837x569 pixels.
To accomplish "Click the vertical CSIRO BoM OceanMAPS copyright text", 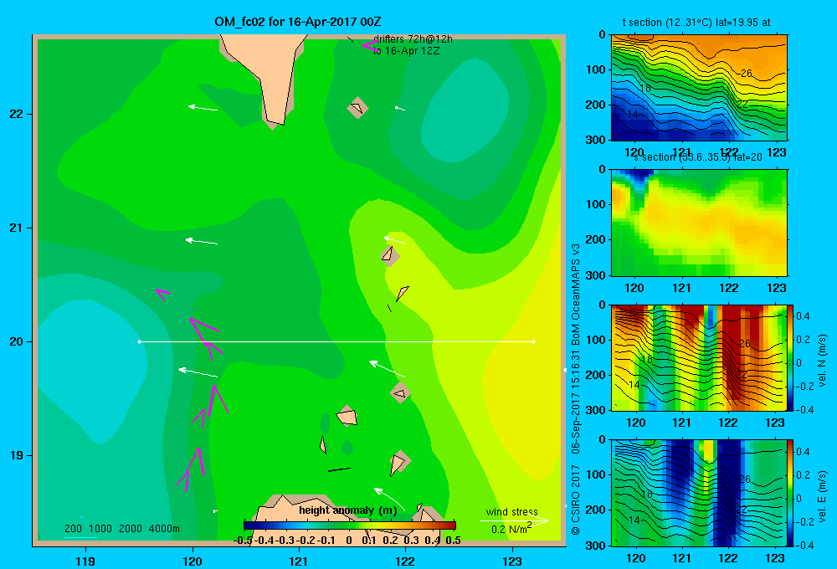I will coord(576,390).
